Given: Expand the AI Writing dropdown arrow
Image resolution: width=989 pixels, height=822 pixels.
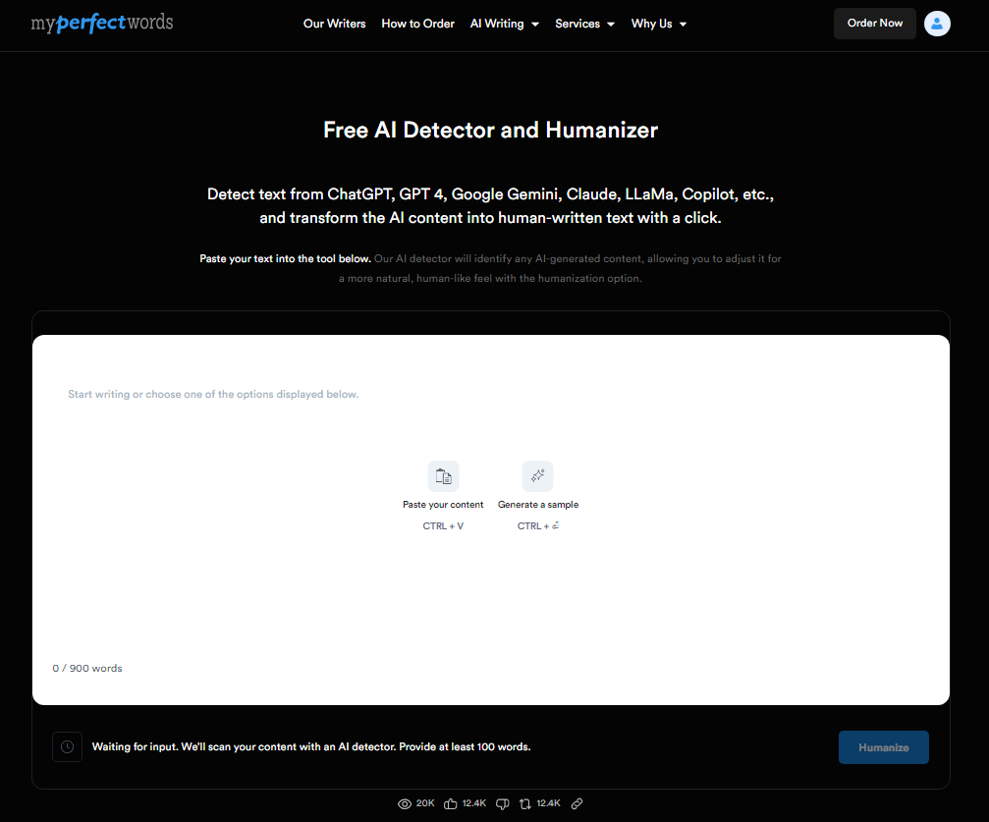Looking at the screenshot, I should click(535, 24).
